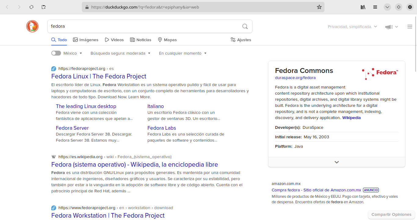Open The leading Linux desktop sublink

[86, 106]
